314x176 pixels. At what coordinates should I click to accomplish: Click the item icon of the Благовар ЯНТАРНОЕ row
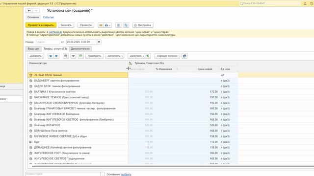(30, 125)
